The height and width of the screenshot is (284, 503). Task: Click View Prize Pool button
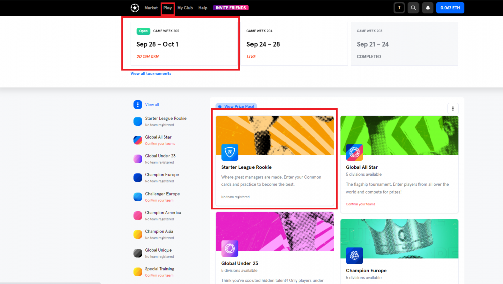click(x=236, y=106)
